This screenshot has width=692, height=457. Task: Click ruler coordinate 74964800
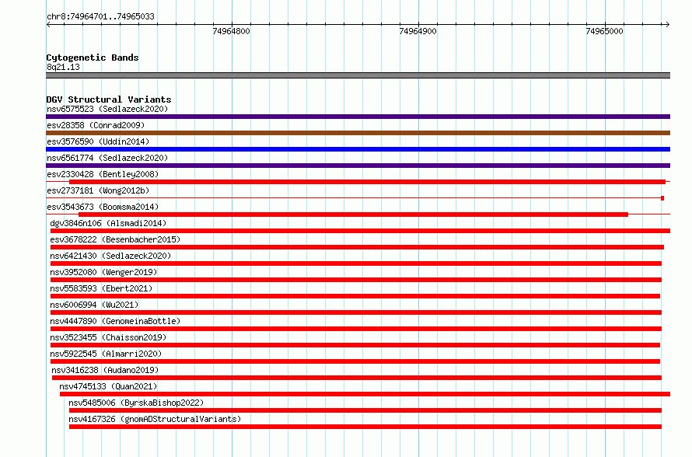click(x=231, y=31)
